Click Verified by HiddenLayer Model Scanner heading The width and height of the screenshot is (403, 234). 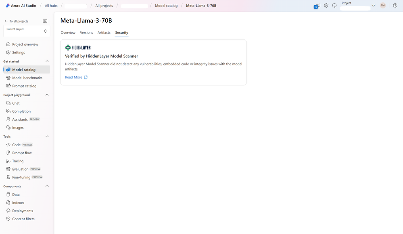click(102, 56)
